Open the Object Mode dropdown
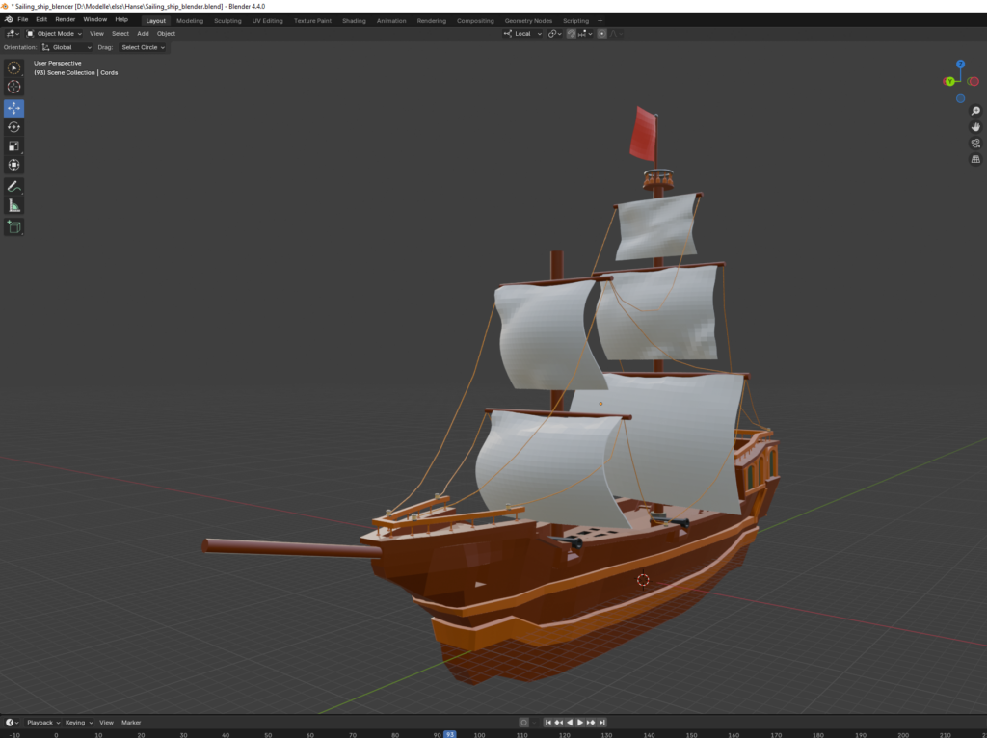This screenshot has width=987, height=738. pos(55,34)
